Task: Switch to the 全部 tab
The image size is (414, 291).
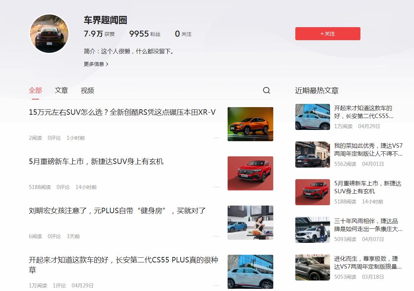Action: click(35, 90)
